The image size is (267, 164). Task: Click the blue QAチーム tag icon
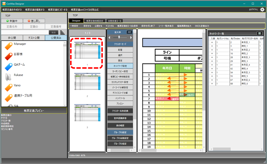(x=8, y=67)
